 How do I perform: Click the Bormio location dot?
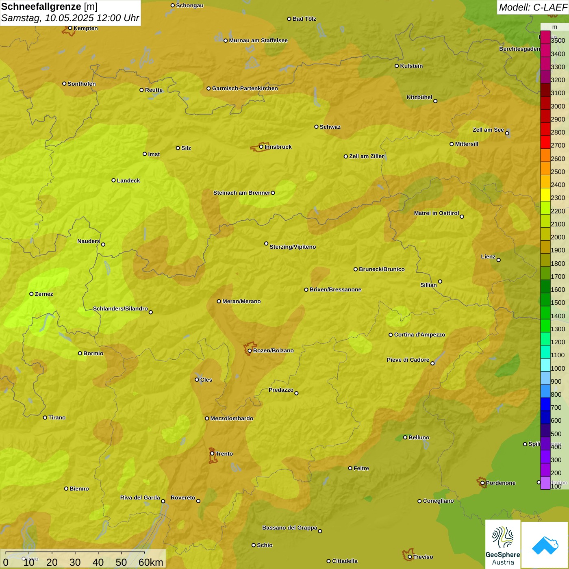coord(80,353)
